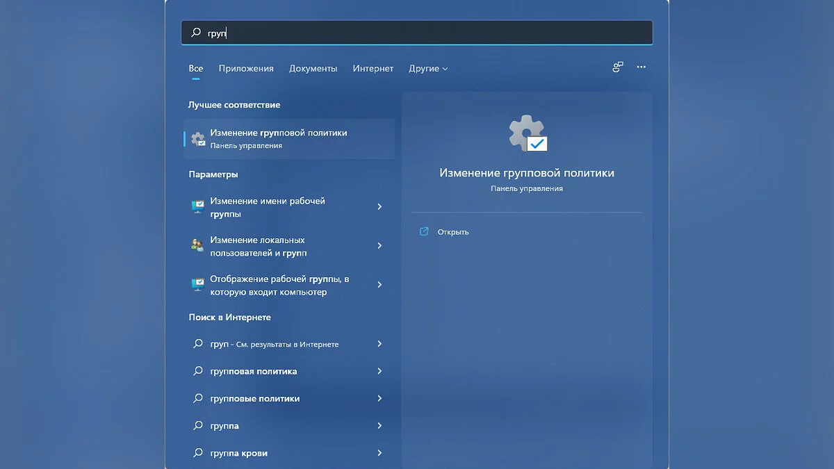Open web result "груп - См. результаты в Интернете"

coord(289,344)
